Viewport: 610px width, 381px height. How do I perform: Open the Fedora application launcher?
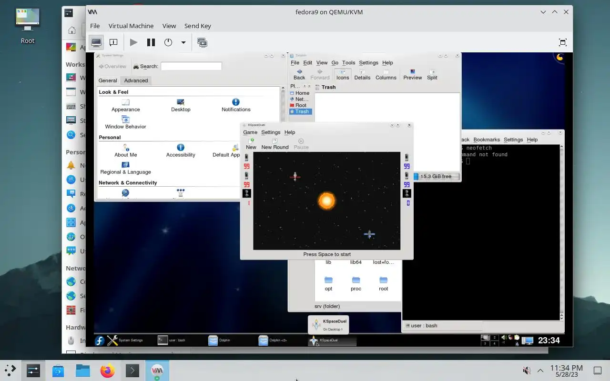(100, 341)
